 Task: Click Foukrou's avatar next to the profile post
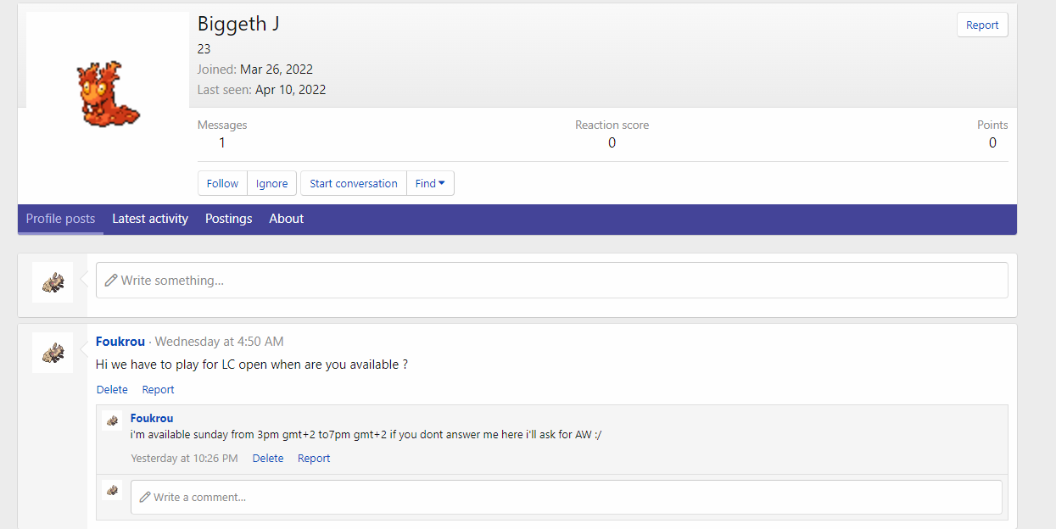click(x=53, y=353)
